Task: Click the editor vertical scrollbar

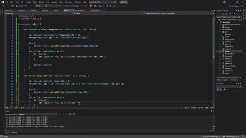Action: (214, 60)
